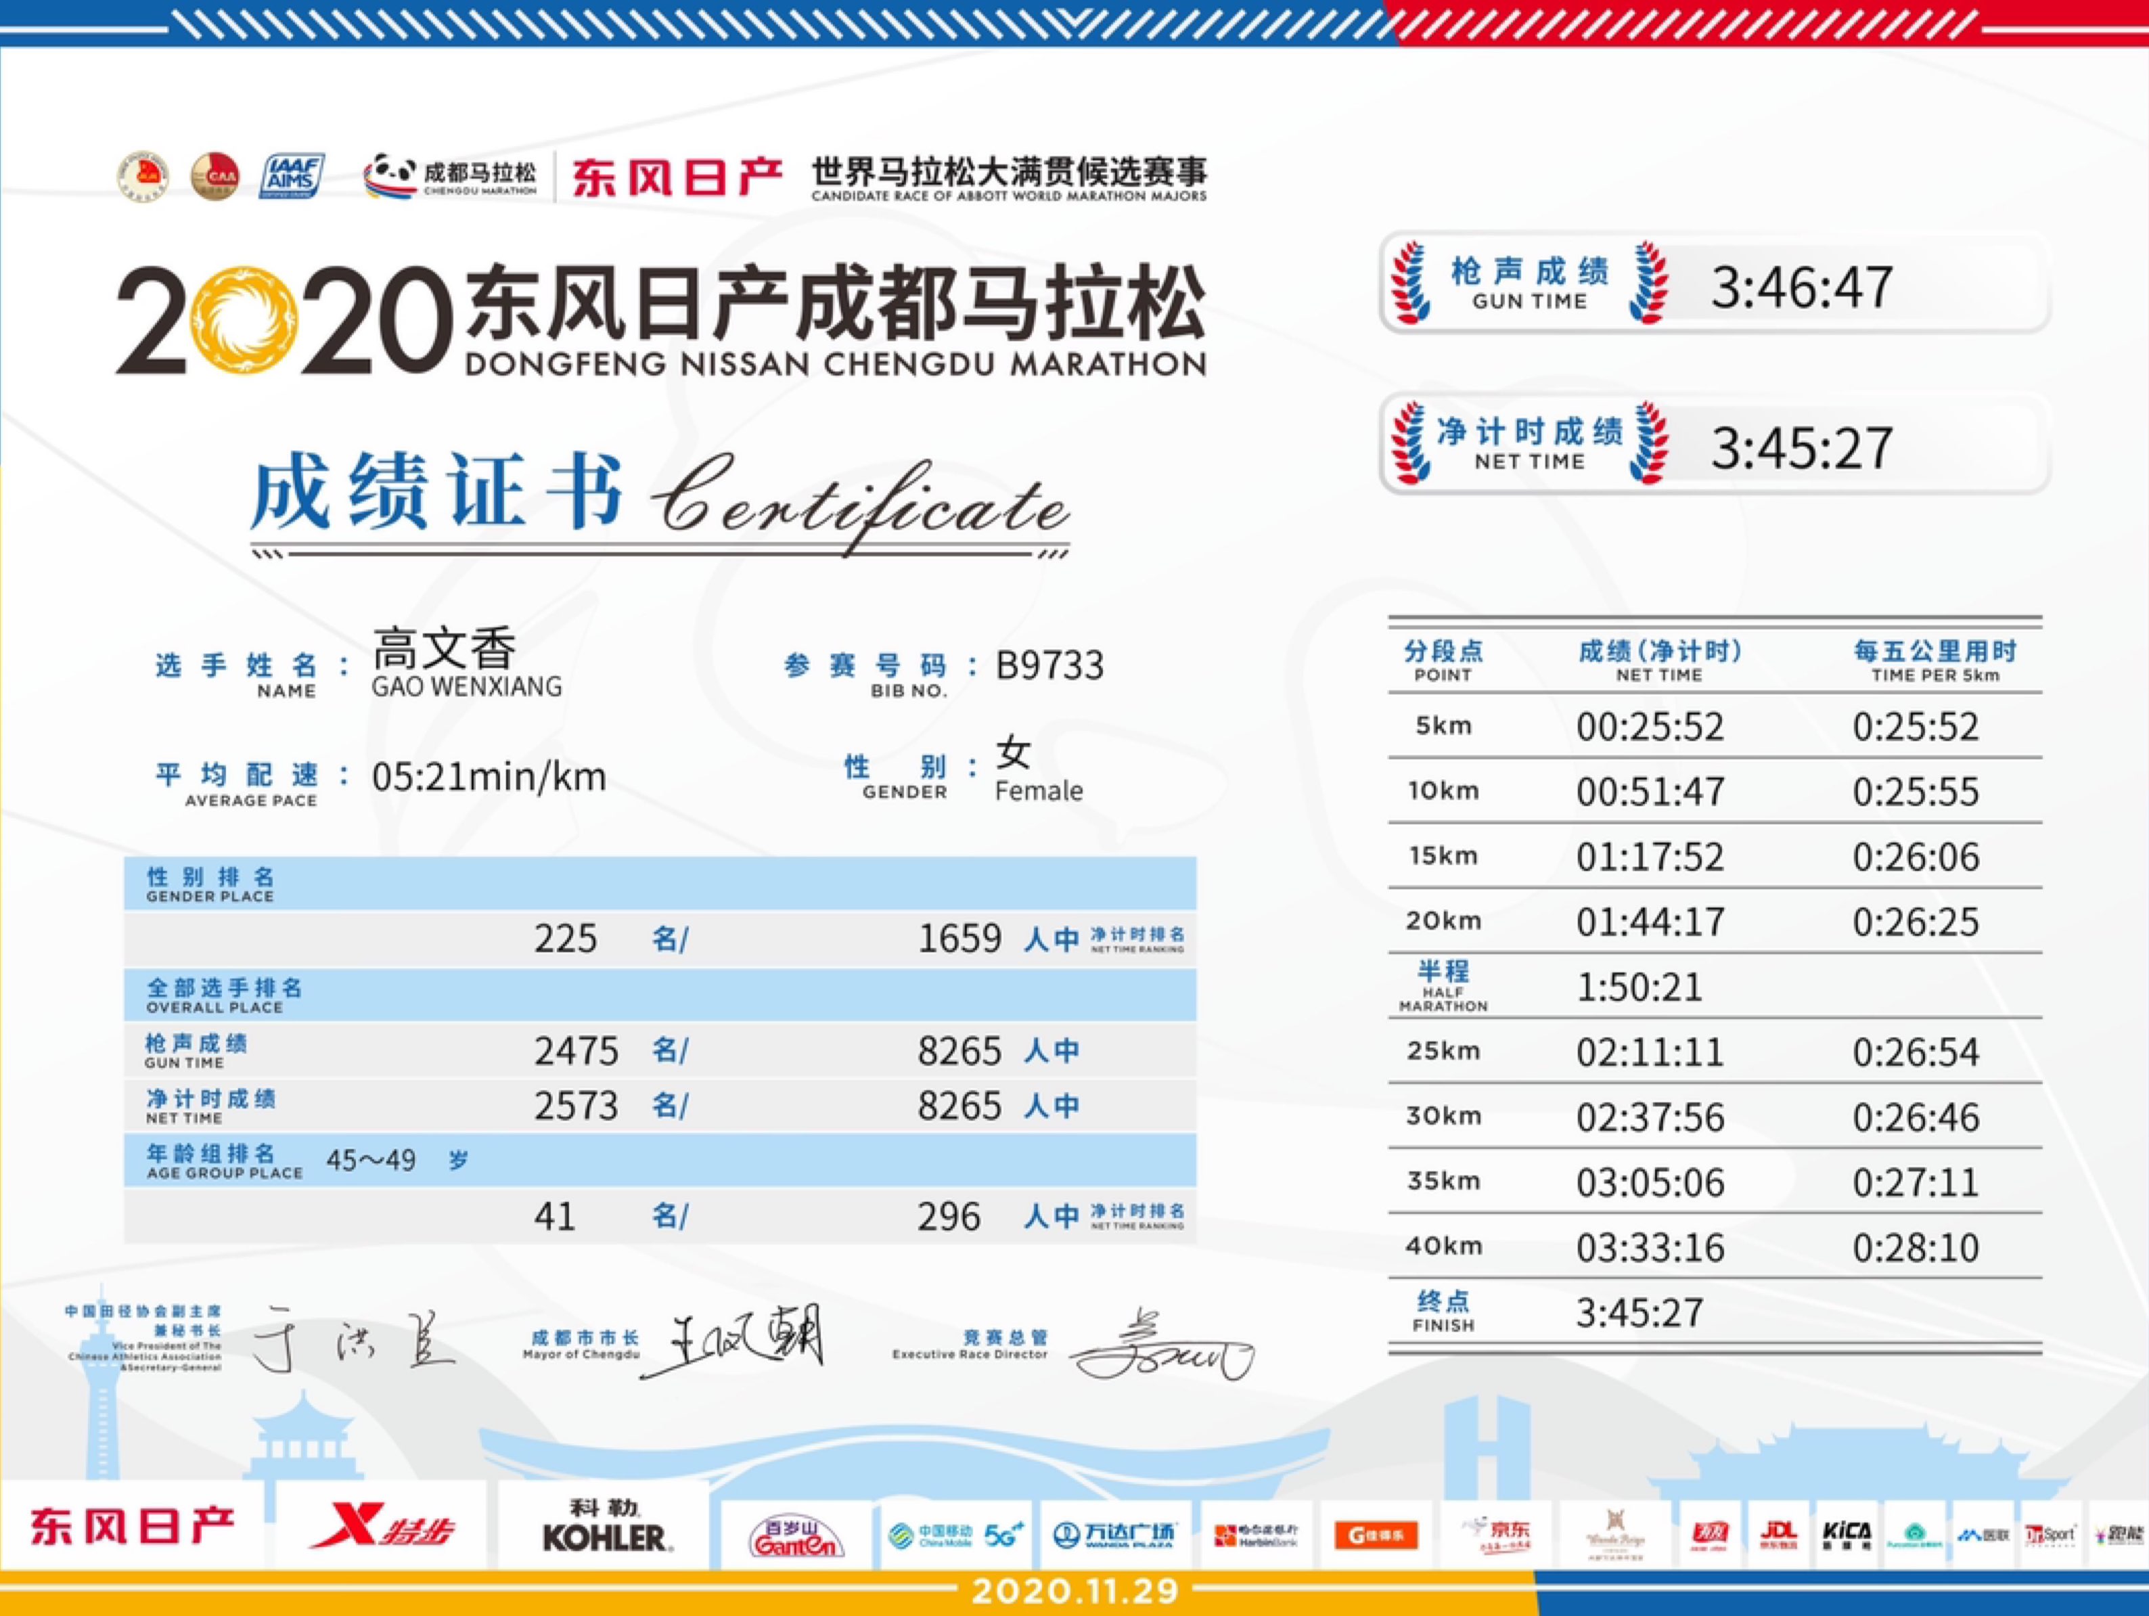Click the net time value 3:45:27 badge
This screenshot has height=1616, width=2149.
(1801, 448)
